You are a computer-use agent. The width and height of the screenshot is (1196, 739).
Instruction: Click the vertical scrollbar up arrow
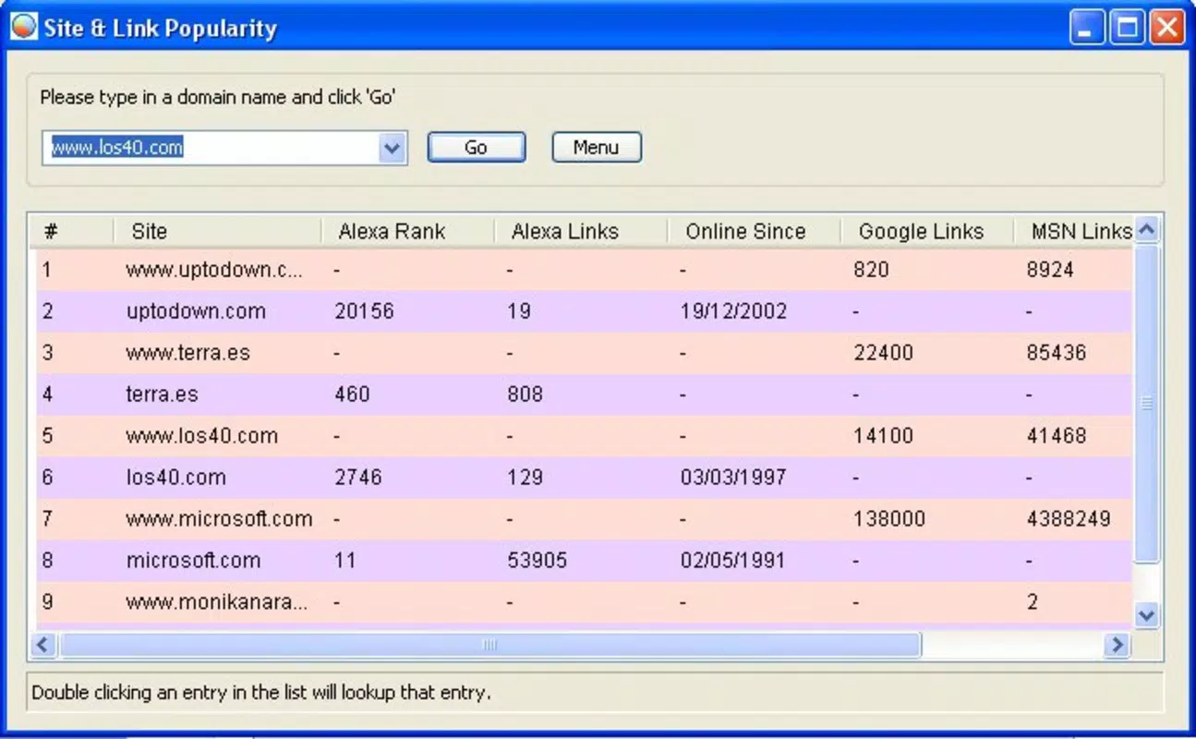pyautogui.click(x=1146, y=230)
